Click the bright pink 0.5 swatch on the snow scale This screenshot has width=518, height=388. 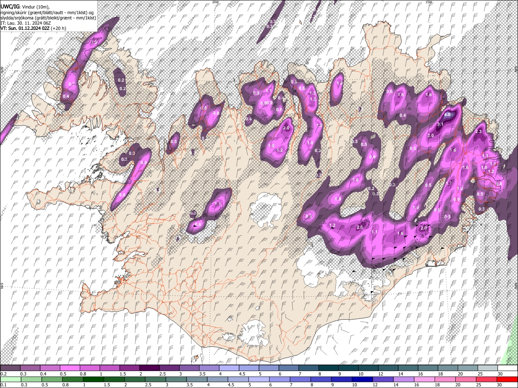(x=70, y=368)
